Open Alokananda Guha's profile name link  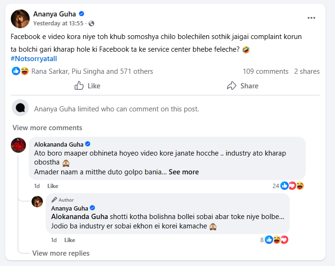pyautogui.click(x=58, y=144)
